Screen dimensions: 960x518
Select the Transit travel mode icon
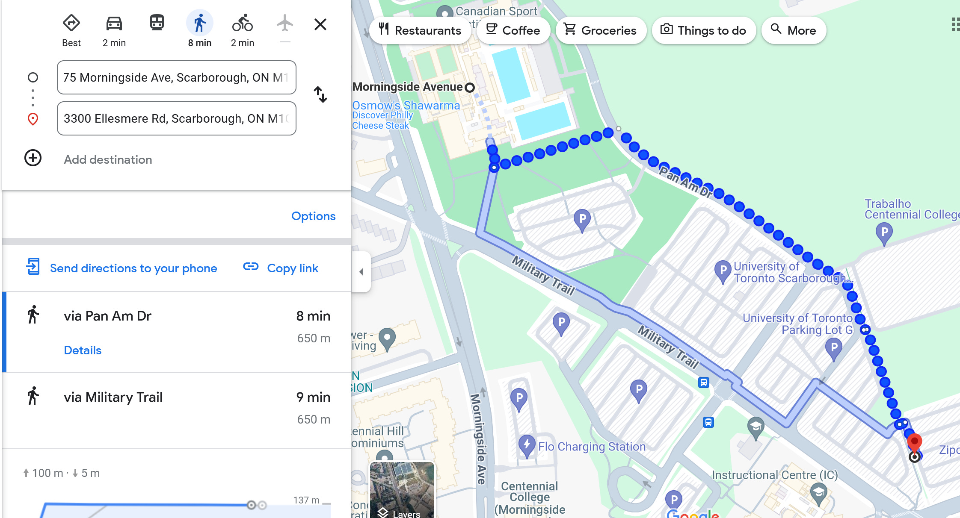(157, 23)
